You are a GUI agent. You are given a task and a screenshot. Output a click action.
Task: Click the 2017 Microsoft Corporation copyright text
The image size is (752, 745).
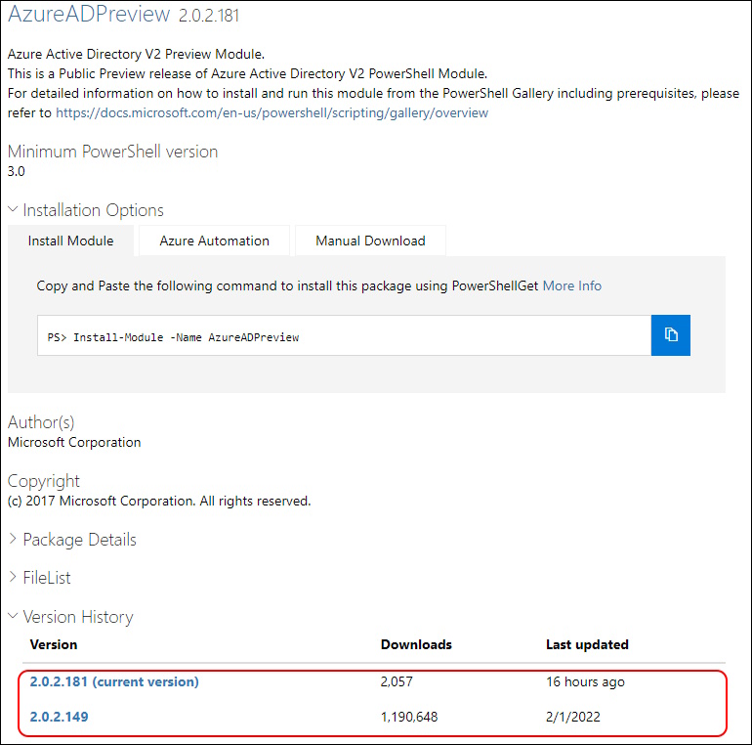point(159,502)
